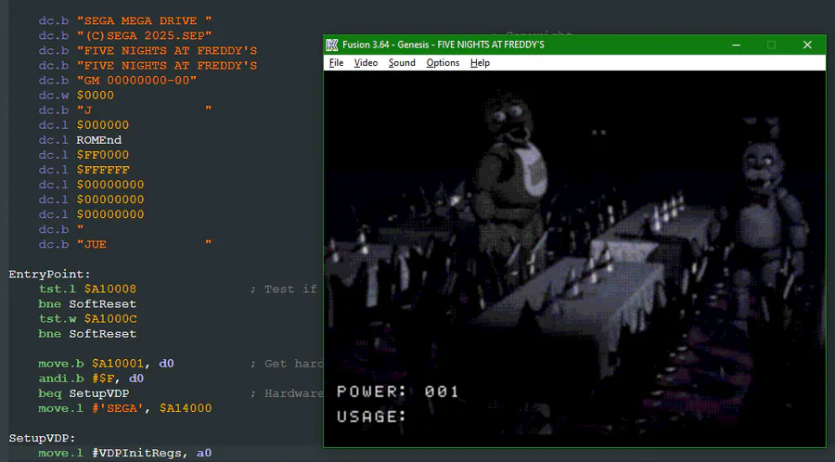Click the move.l #'SEGA', $A14000 line
The image size is (835, 462).
tap(125, 408)
